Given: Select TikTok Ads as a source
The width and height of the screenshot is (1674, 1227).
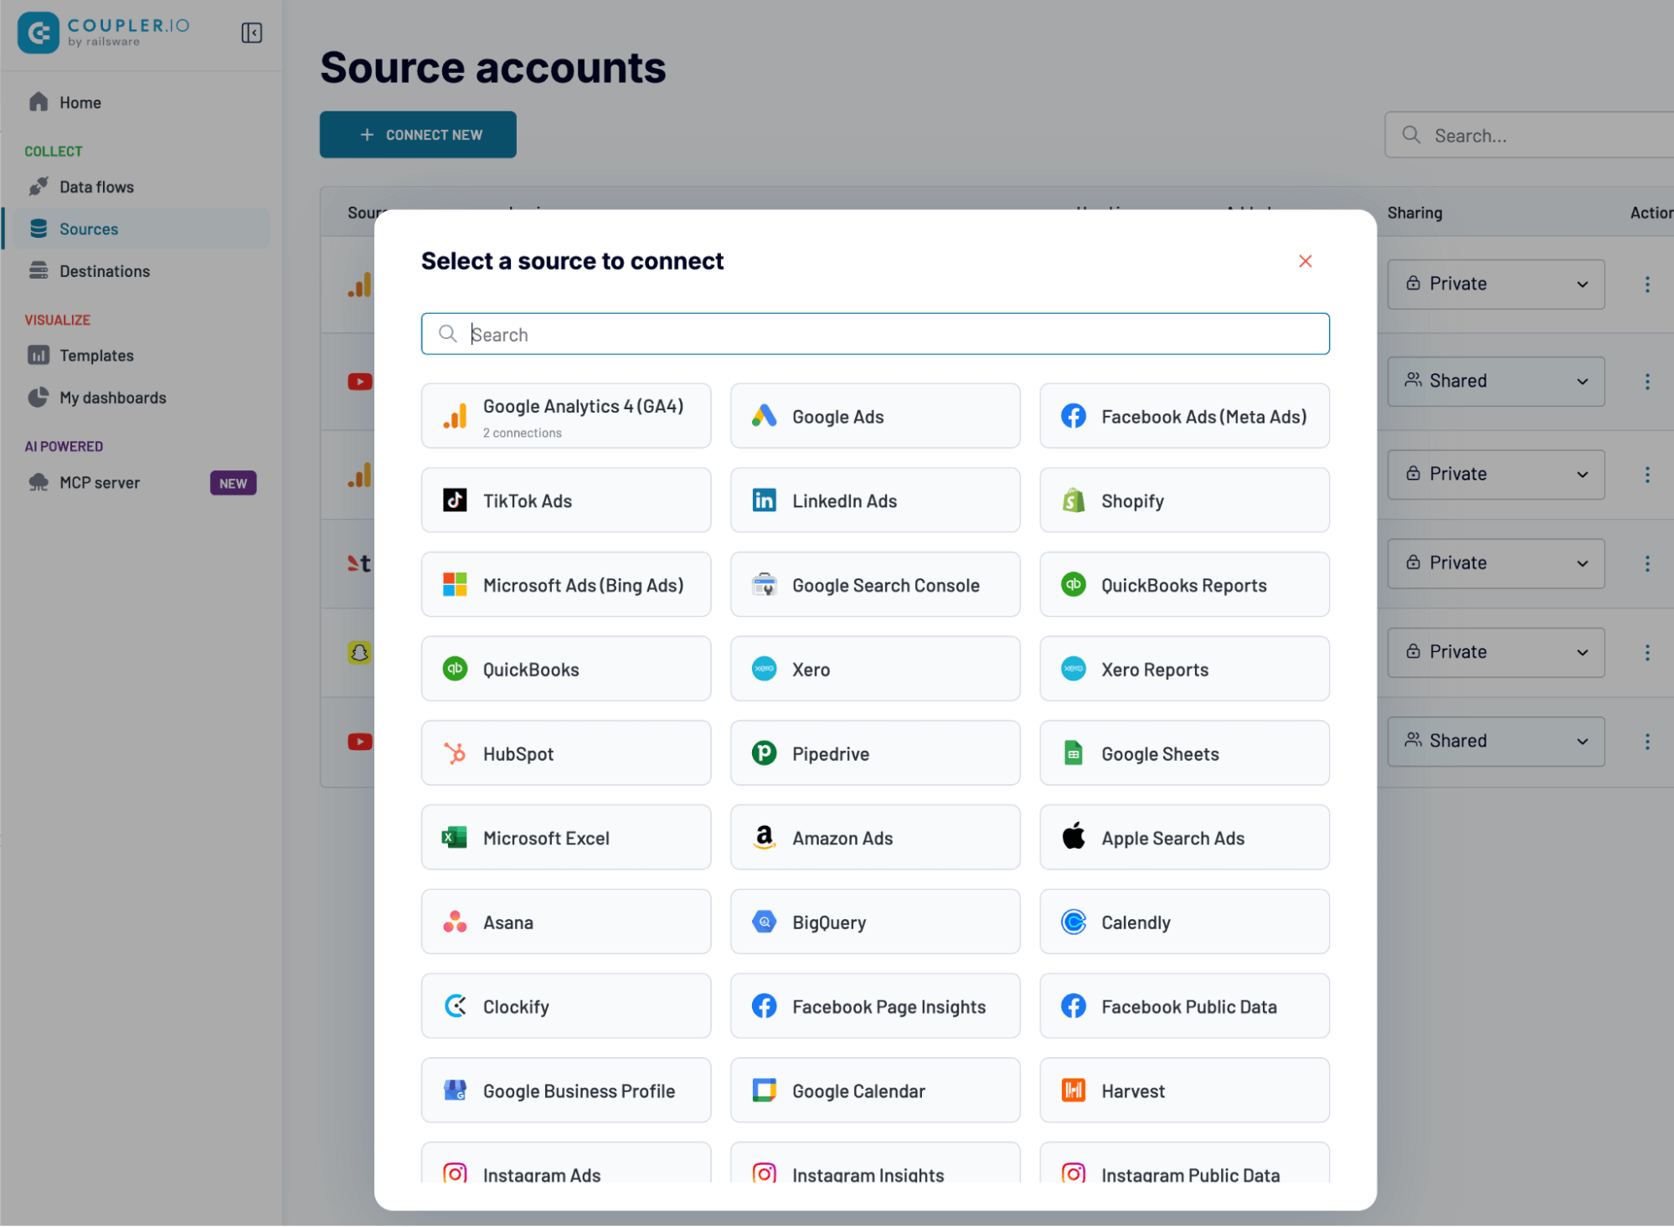Looking at the screenshot, I should click(565, 500).
